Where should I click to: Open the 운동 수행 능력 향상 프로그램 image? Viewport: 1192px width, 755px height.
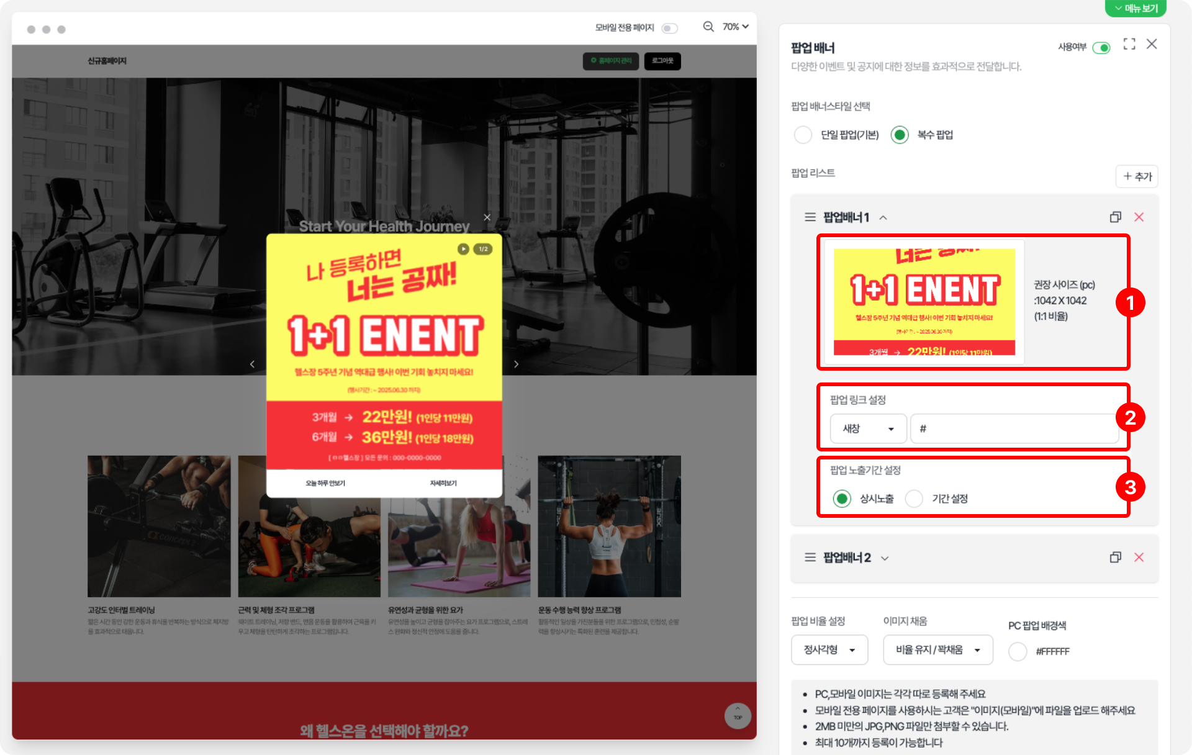coord(610,527)
